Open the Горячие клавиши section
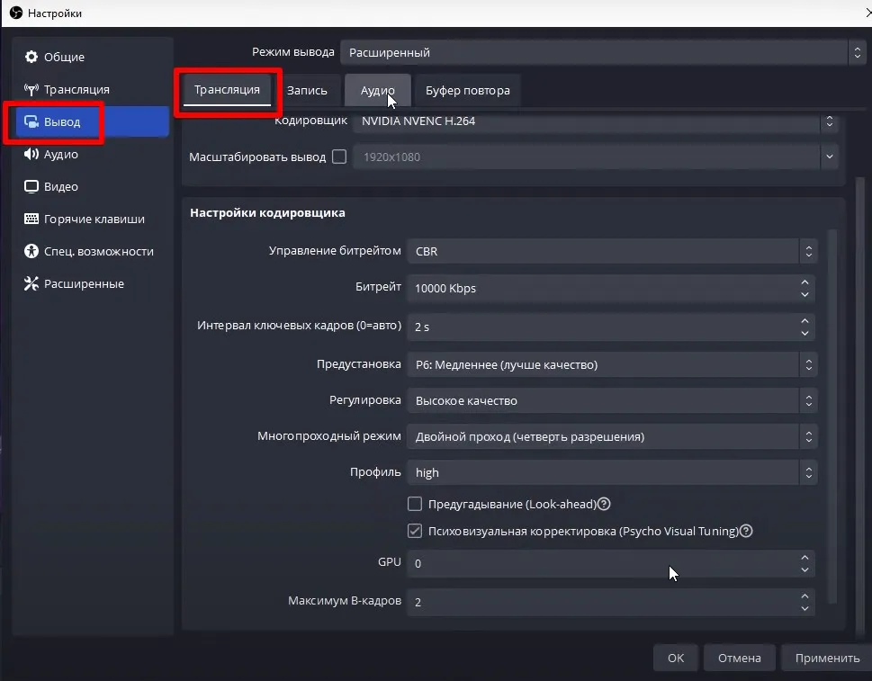 click(93, 219)
